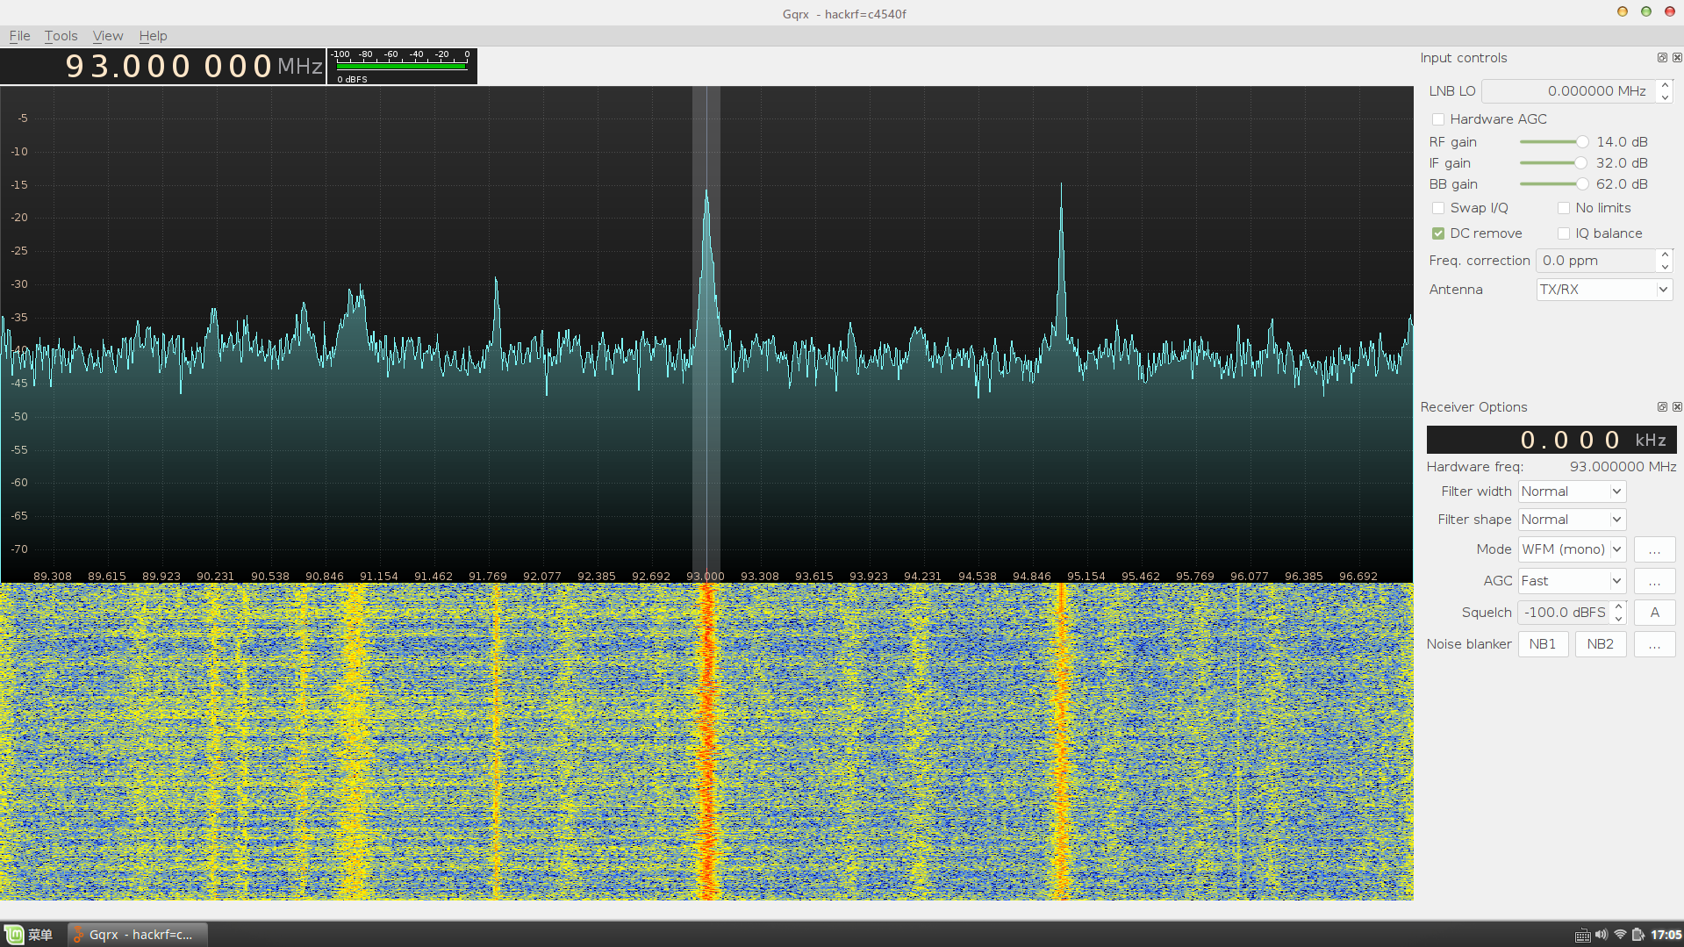This screenshot has width=1684, height=947.
Task: Open the AGC Fast dropdown
Action: click(x=1572, y=581)
